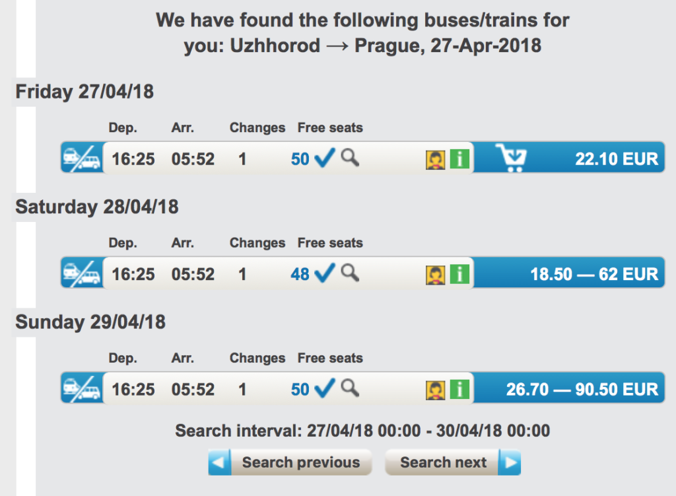Open magnifier details for Saturday 28/04/18 trip
The width and height of the screenshot is (676, 496).
tap(350, 273)
